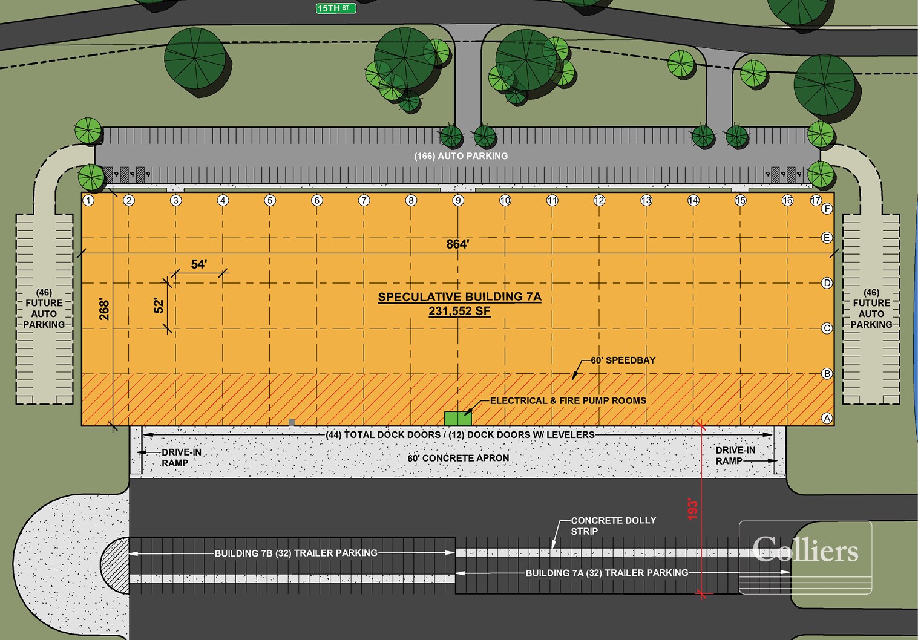This screenshot has height=640, width=918.
Task: Select the green 15TH ST. street sign
Action: tap(335, 9)
